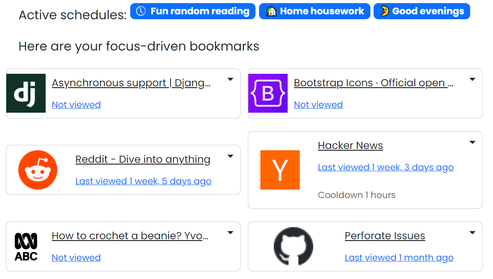
Task: Select the Good evenings schedule button
Action: pyautogui.click(x=422, y=11)
